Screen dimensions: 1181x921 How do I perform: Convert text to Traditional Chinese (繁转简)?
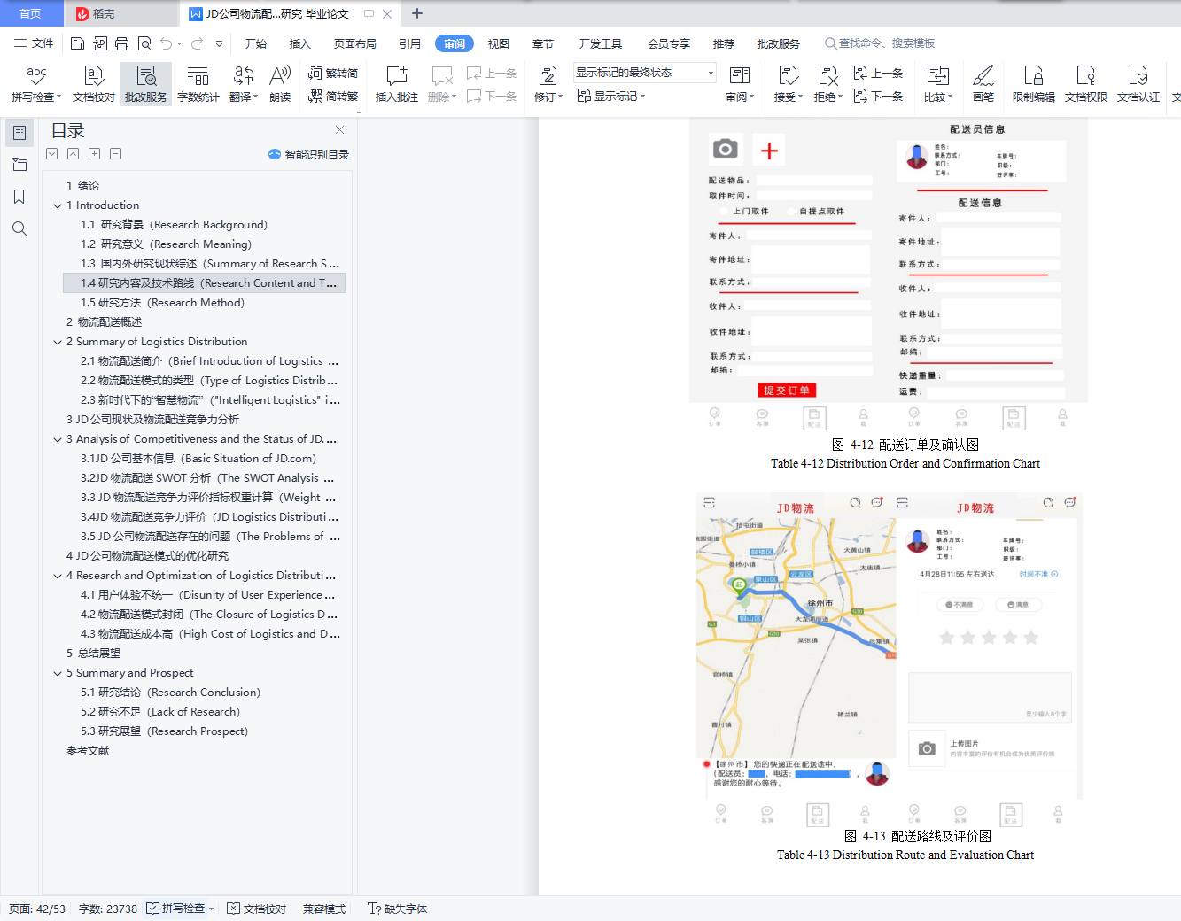333,74
